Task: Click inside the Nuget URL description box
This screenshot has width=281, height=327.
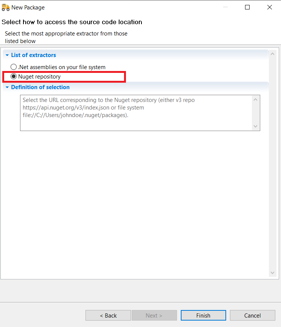Action: [x=136, y=113]
